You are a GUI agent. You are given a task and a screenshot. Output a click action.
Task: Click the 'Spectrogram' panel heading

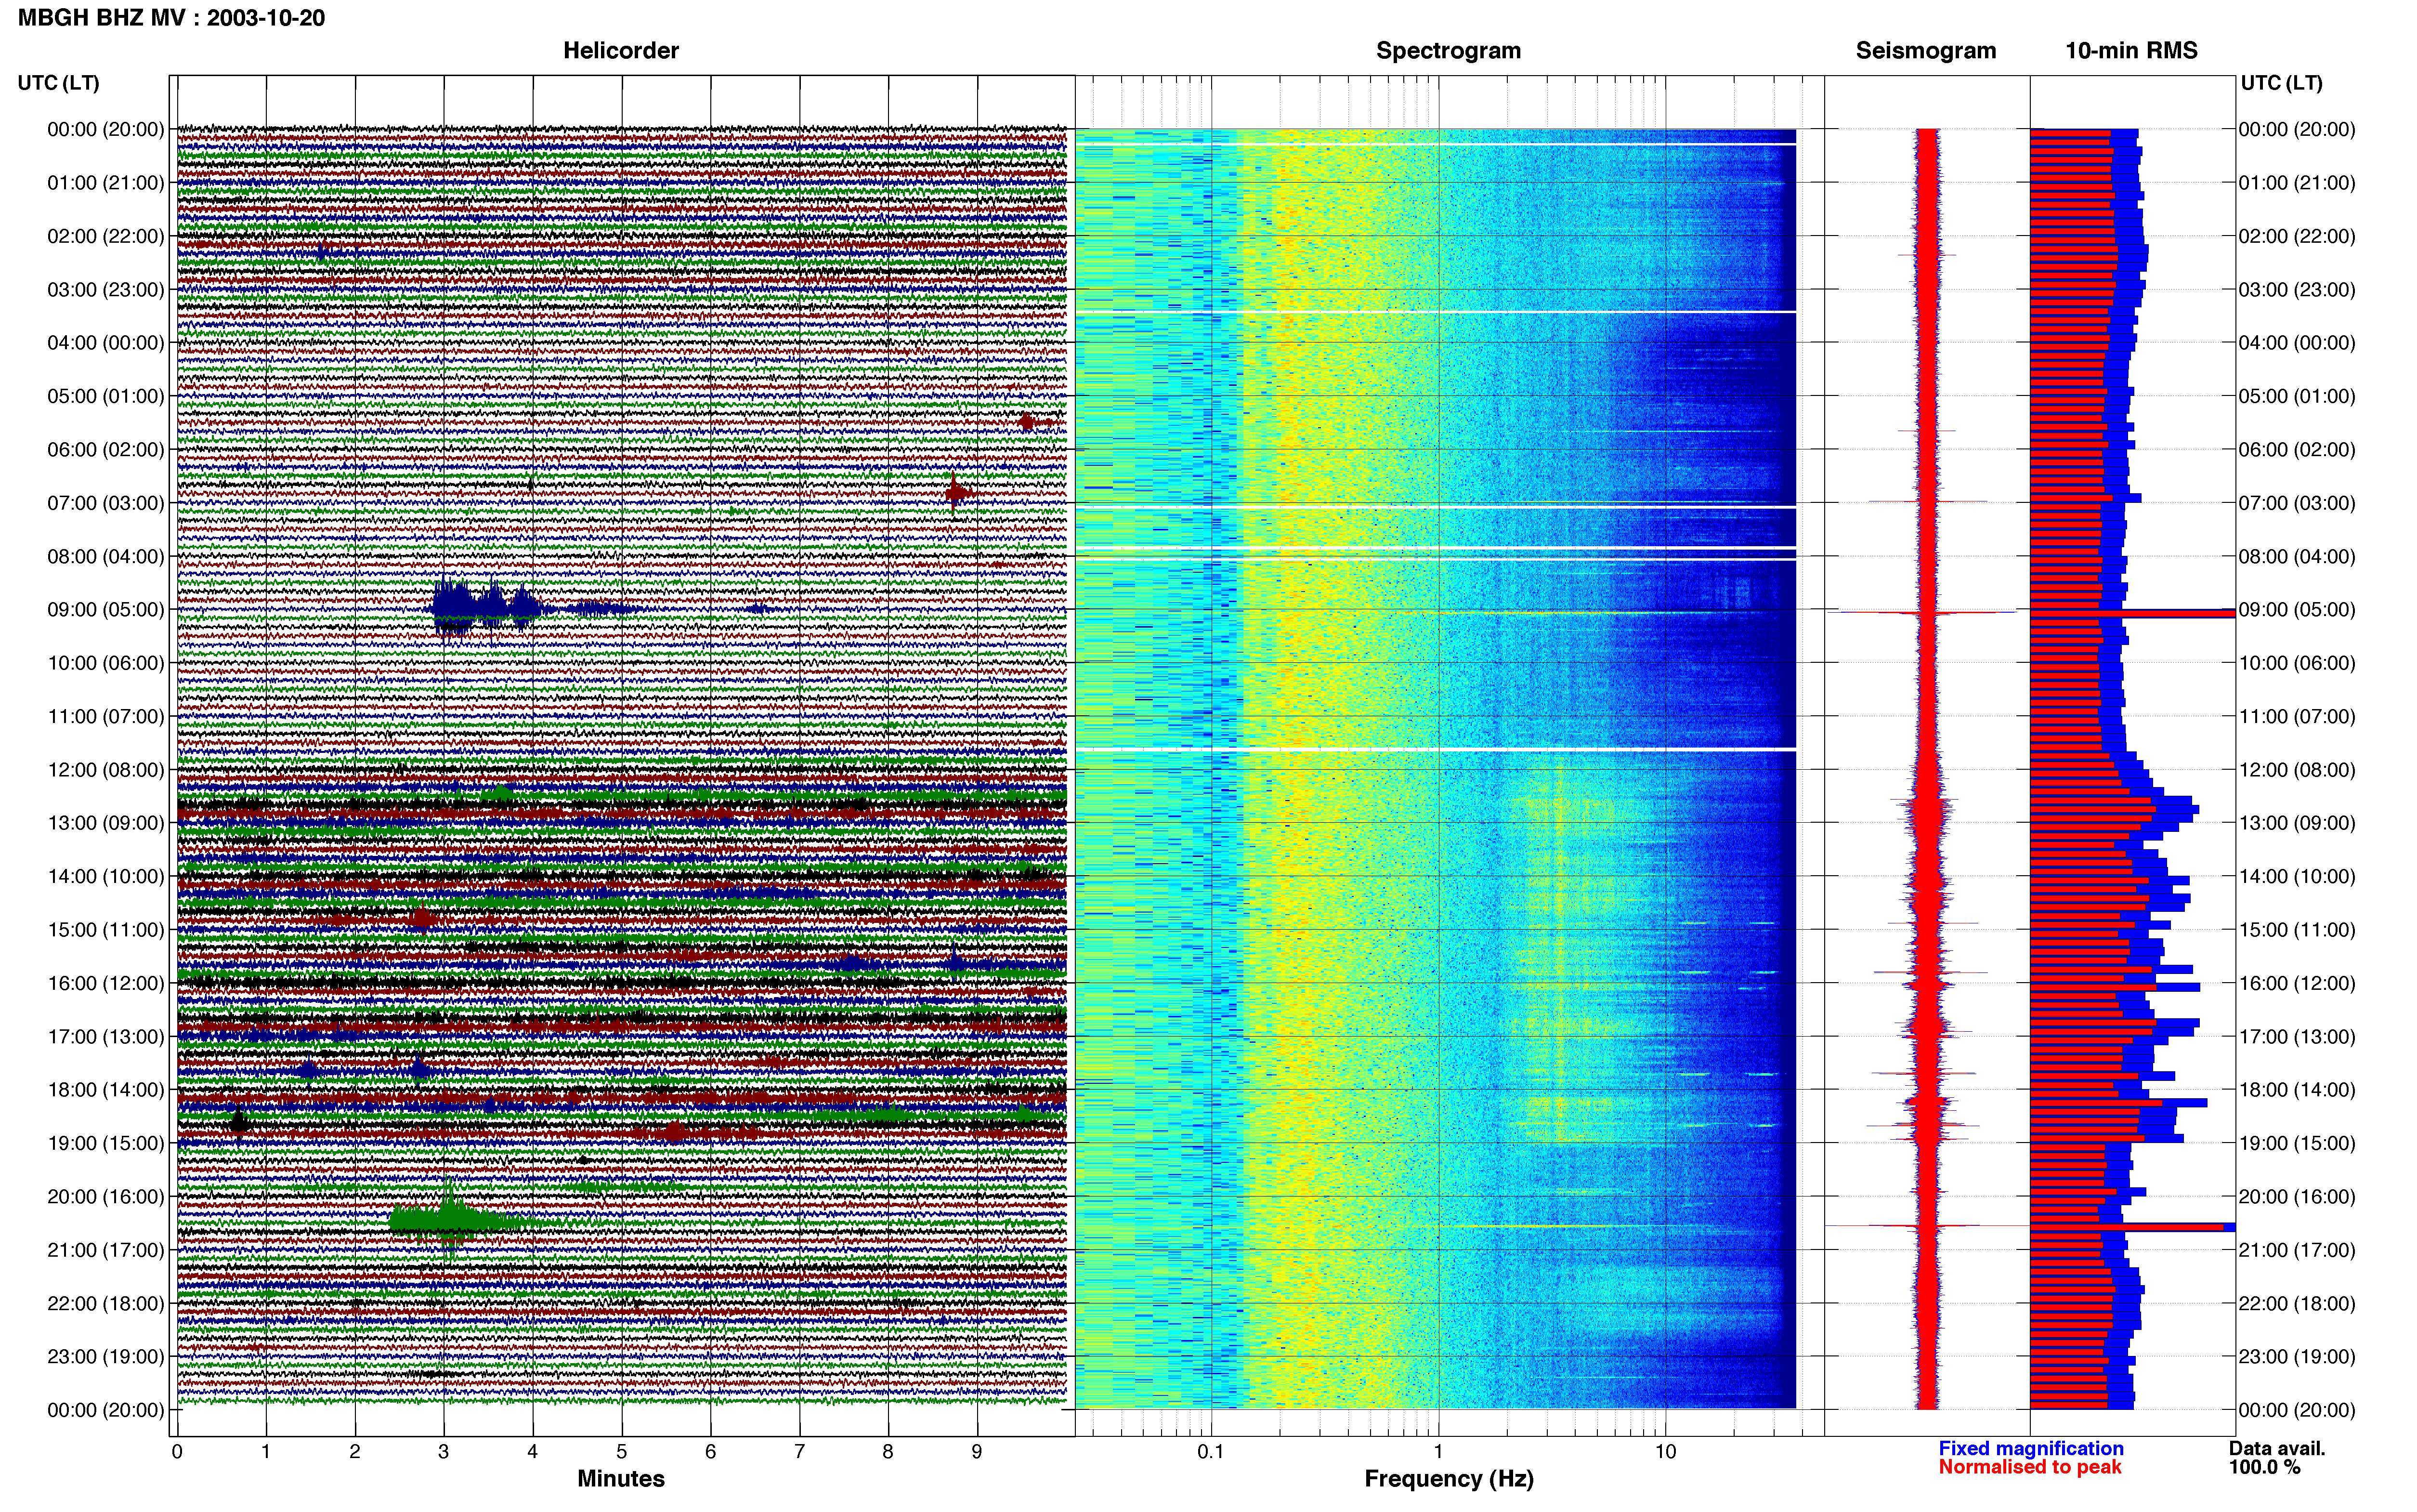[1449, 51]
